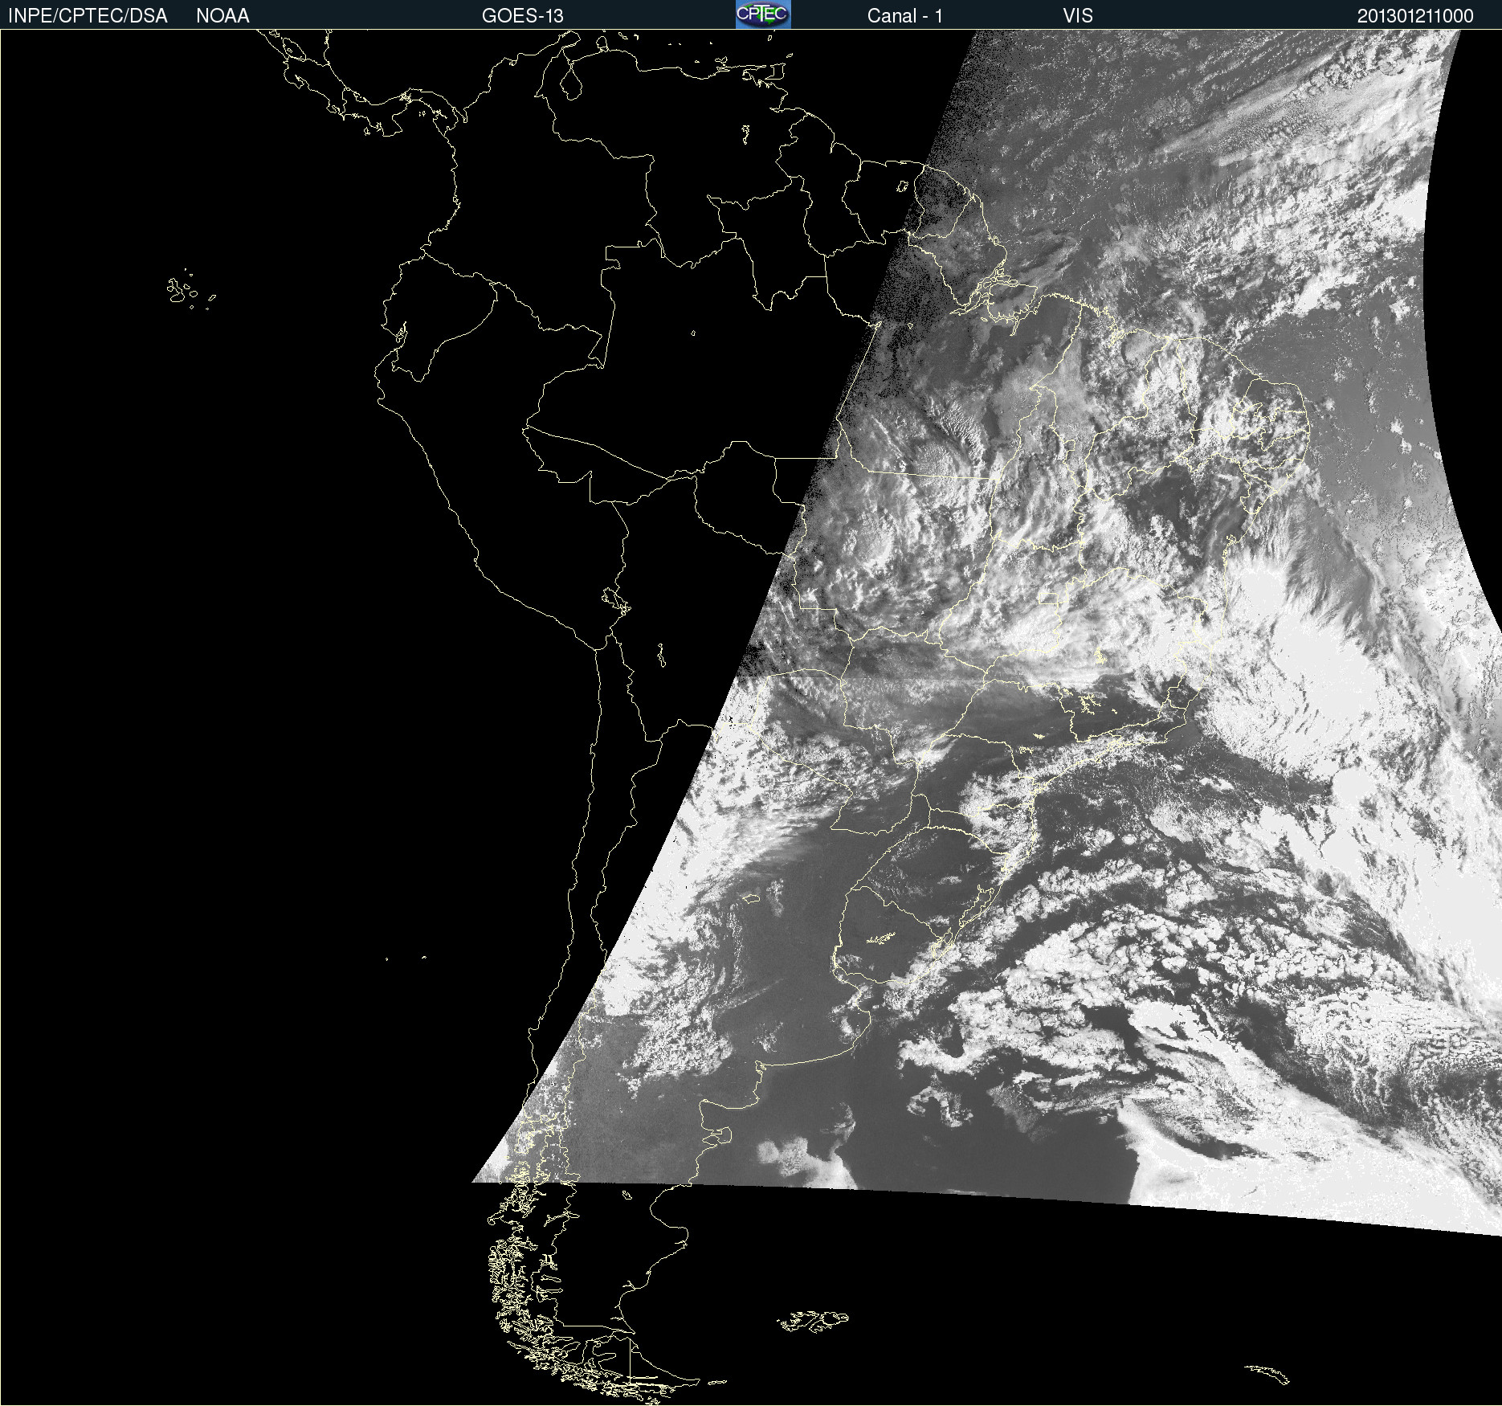Select the NOAA label in header
The width and height of the screenshot is (1502, 1406).
(x=222, y=16)
